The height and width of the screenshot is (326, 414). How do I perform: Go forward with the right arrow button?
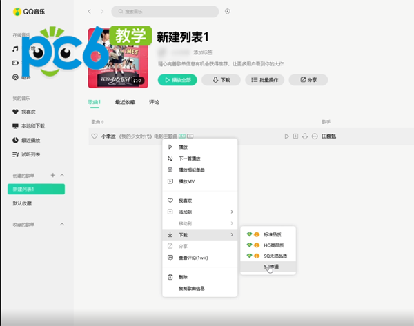pyautogui.click(x=102, y=11)
